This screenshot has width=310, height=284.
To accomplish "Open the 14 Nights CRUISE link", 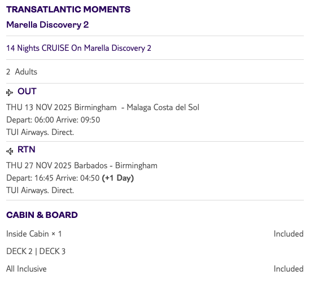I will (78, 48).
